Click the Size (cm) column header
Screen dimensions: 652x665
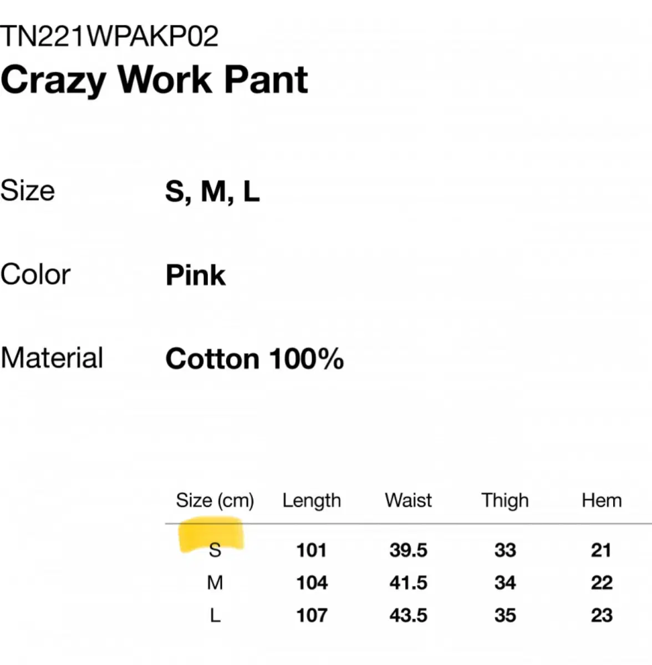[215, 500]
